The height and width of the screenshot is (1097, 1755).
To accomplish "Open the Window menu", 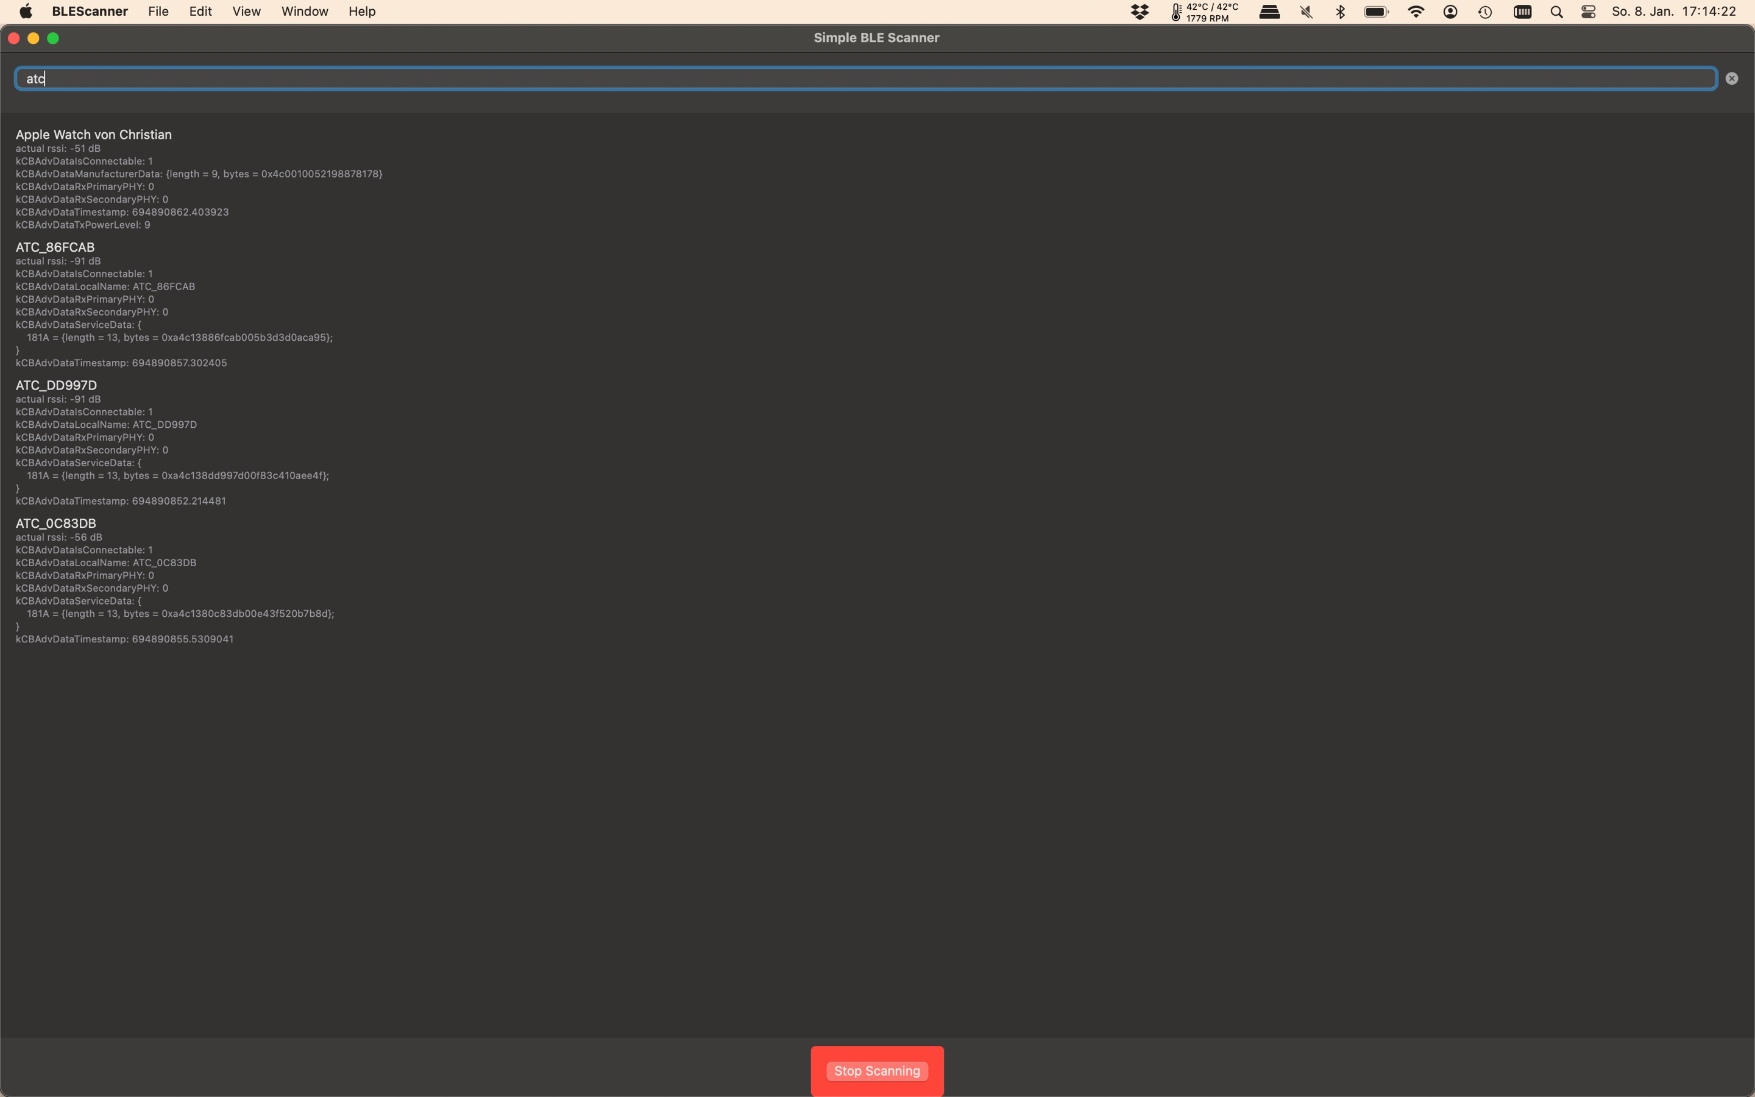I will (305, 12).
